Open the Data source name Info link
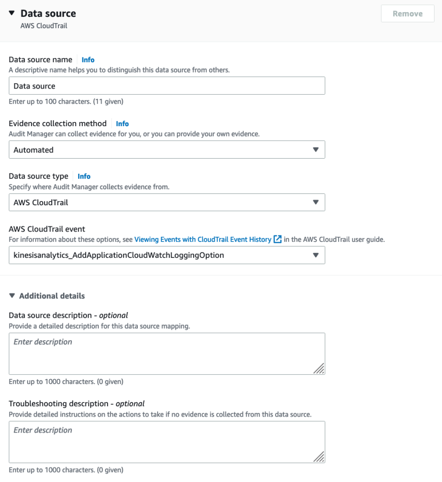Image resolution: width=442 pixels, height=482 pixels. 87,59
